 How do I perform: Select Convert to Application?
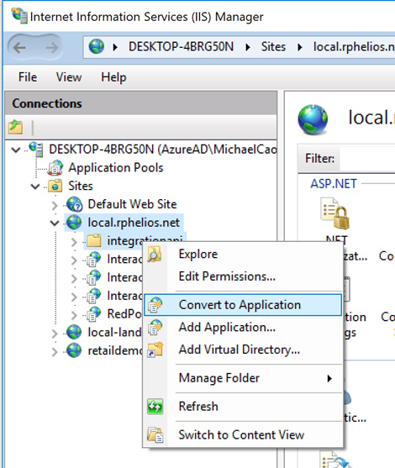[243, 305]
